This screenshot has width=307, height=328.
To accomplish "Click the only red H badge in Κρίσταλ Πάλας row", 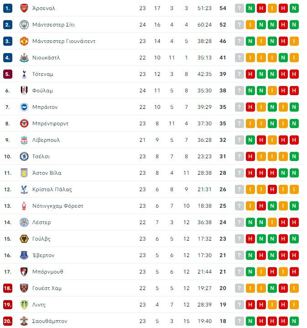I will [272, 189].
